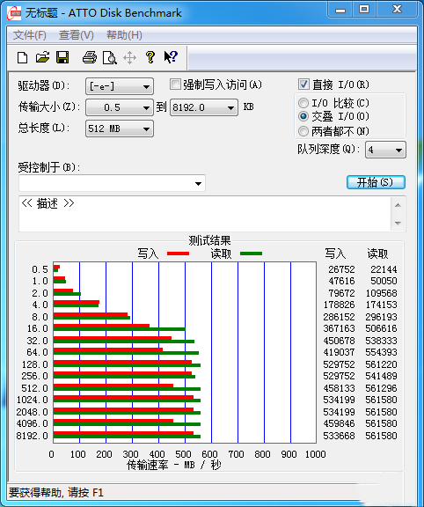Click write value 367163 in results
Viewport: 424px width, 507px height.
pos(339,328)
